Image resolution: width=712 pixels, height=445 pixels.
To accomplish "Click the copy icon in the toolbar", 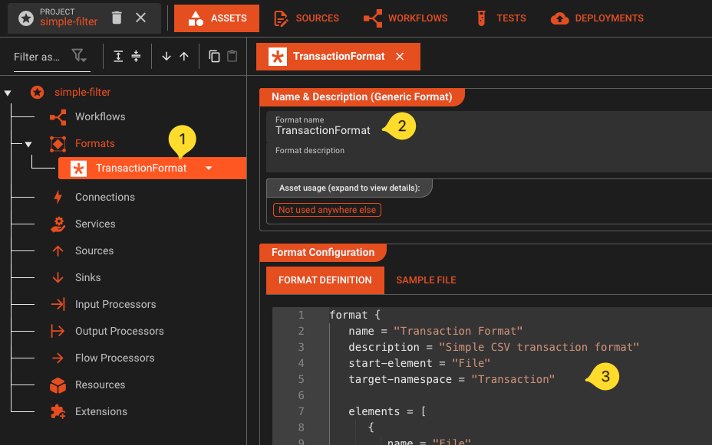I will [x=215, y=57].
